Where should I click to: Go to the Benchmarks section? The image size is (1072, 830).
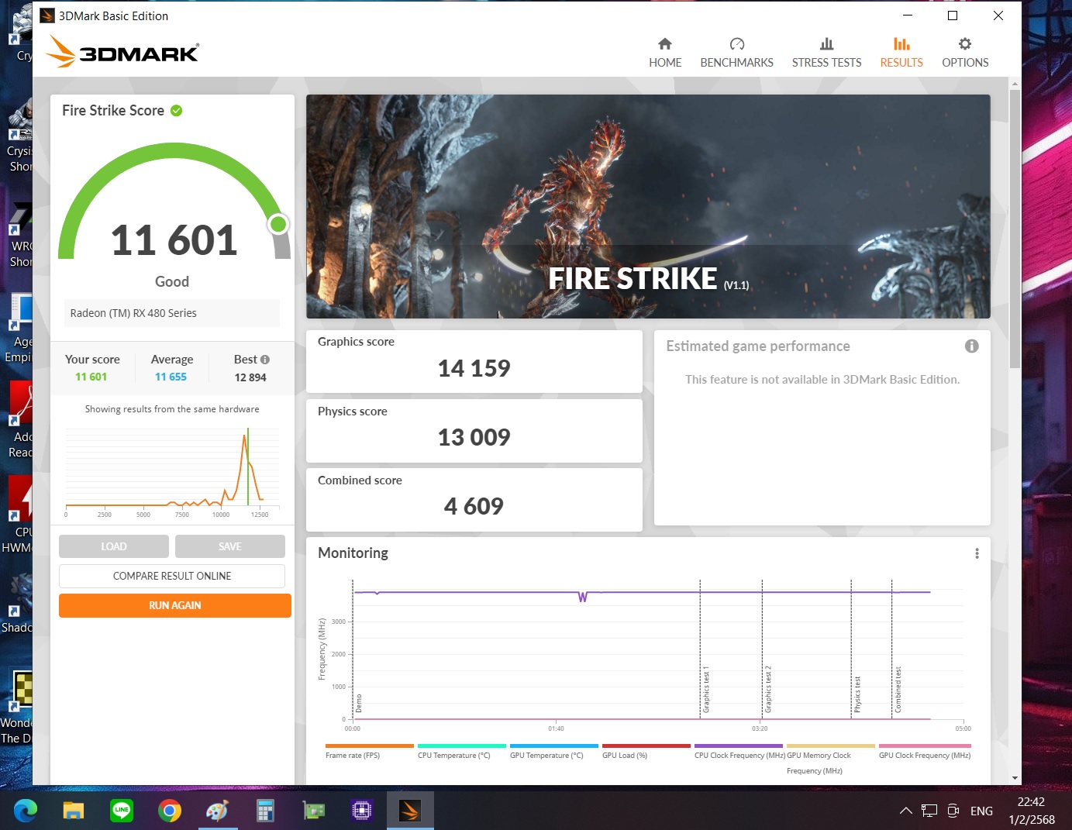point(736,53)
